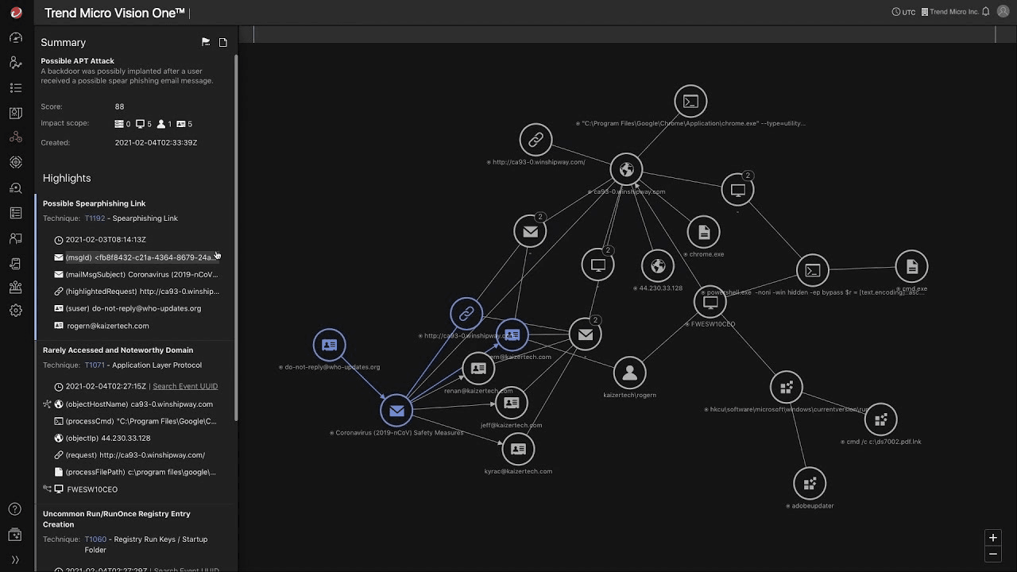1017x572 pixels.
Task: Click the Possible Spearphishing Link heading
Action: pos(94,203)
